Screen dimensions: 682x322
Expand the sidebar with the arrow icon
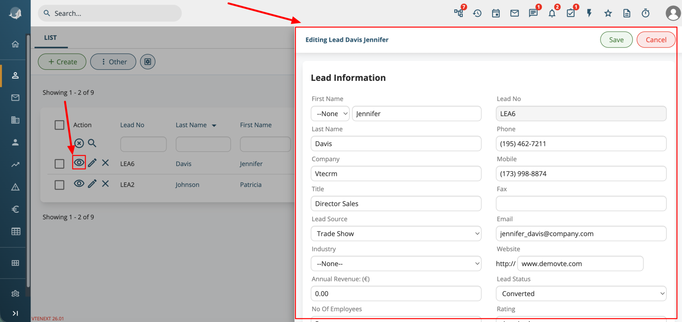click(x=15, y=313)
